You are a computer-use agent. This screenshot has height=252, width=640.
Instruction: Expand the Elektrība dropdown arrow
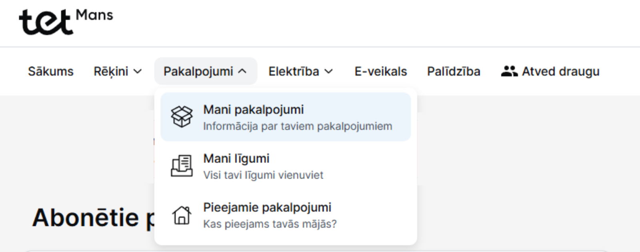(x=328, y=72)
